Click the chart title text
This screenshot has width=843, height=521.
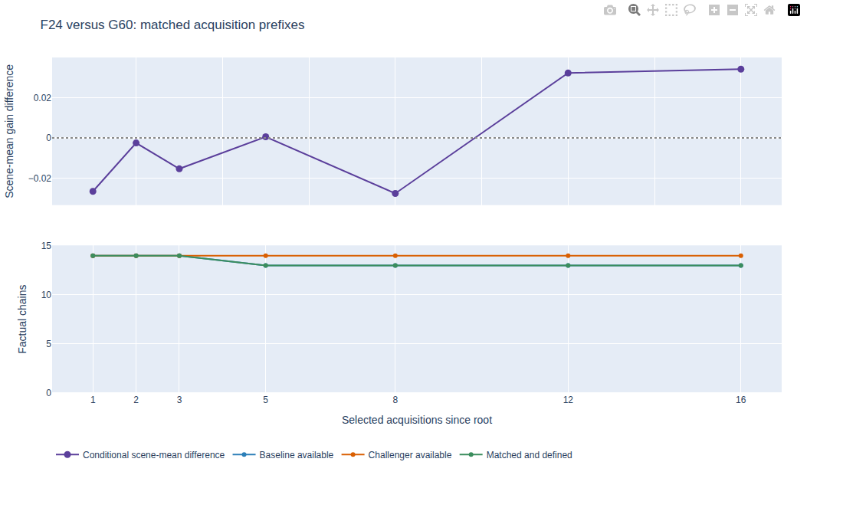[172, 25]
